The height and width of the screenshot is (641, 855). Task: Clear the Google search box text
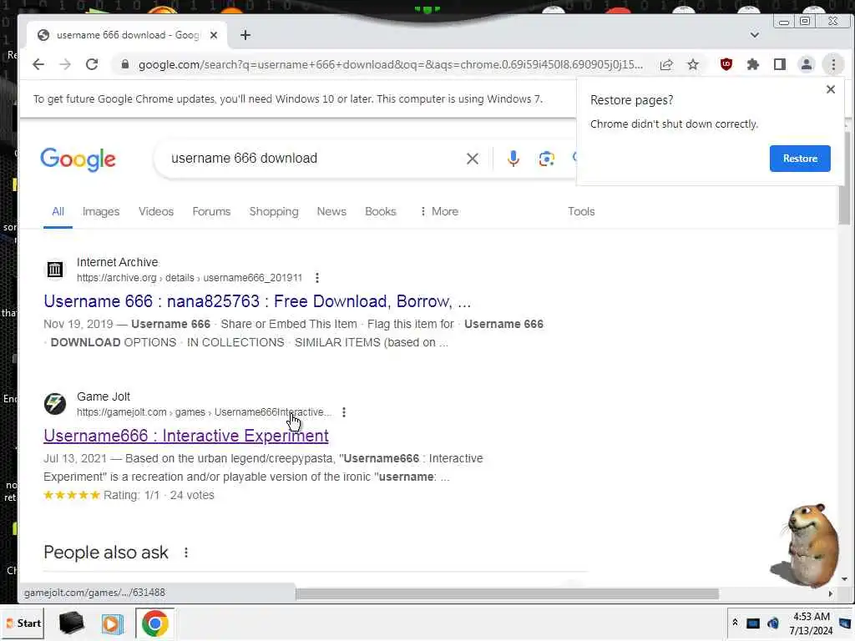(473, 159)
